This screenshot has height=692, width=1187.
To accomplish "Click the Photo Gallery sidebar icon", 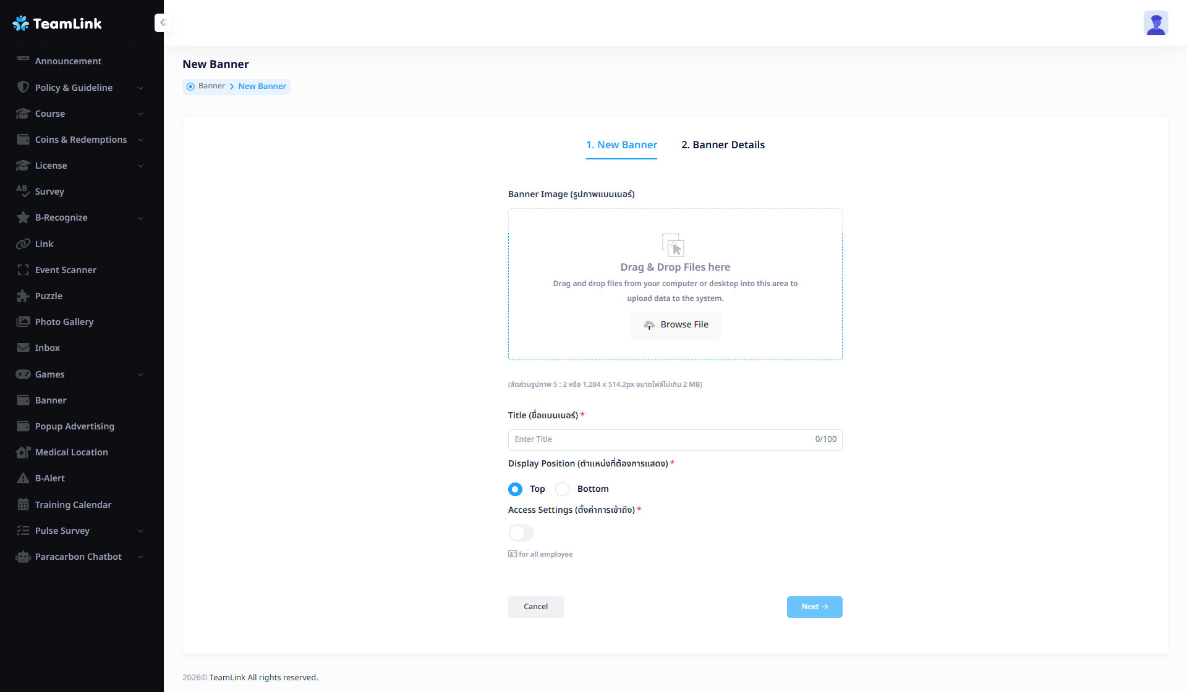I will click(23, 322).
